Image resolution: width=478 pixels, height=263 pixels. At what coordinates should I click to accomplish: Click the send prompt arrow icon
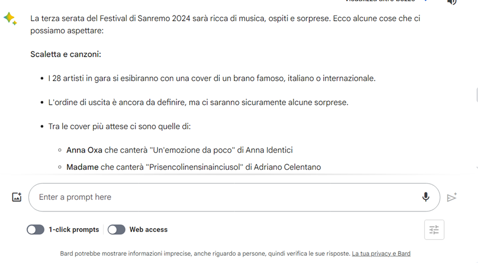(452, 197)
